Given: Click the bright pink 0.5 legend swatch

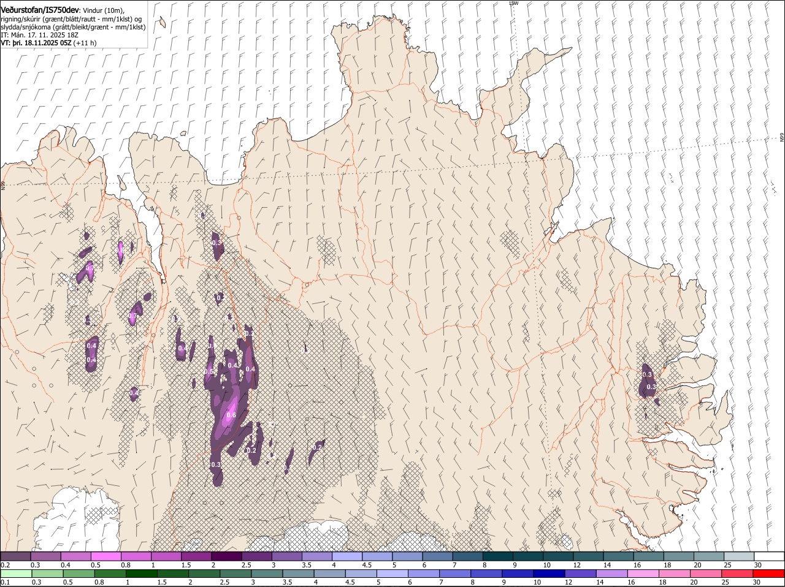Looking at the screenshot, I should (x=105, y=556).
